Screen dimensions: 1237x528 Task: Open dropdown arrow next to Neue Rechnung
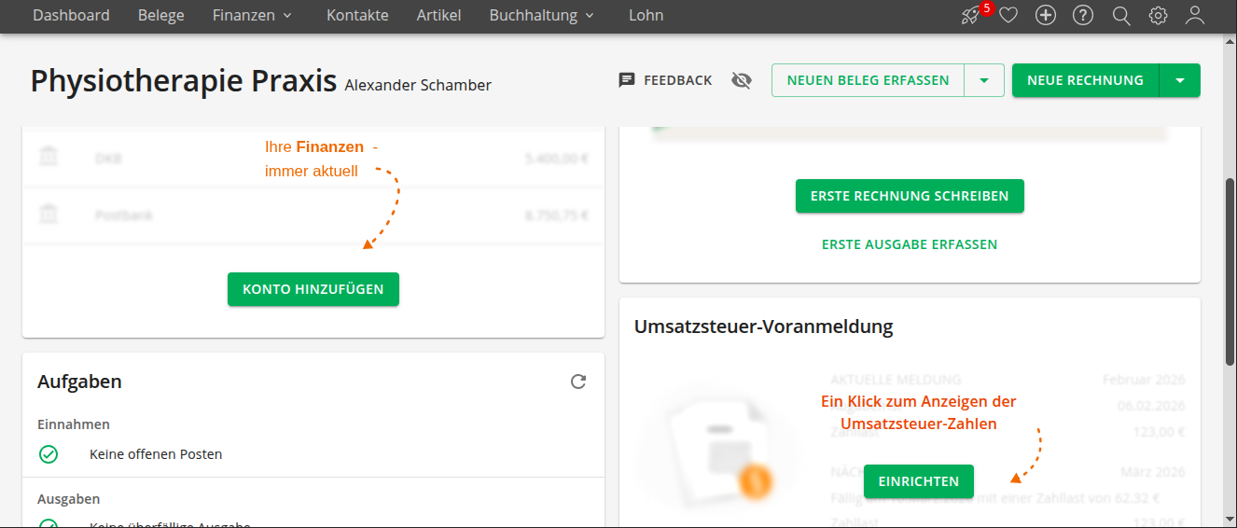[x=1180, y=80]
